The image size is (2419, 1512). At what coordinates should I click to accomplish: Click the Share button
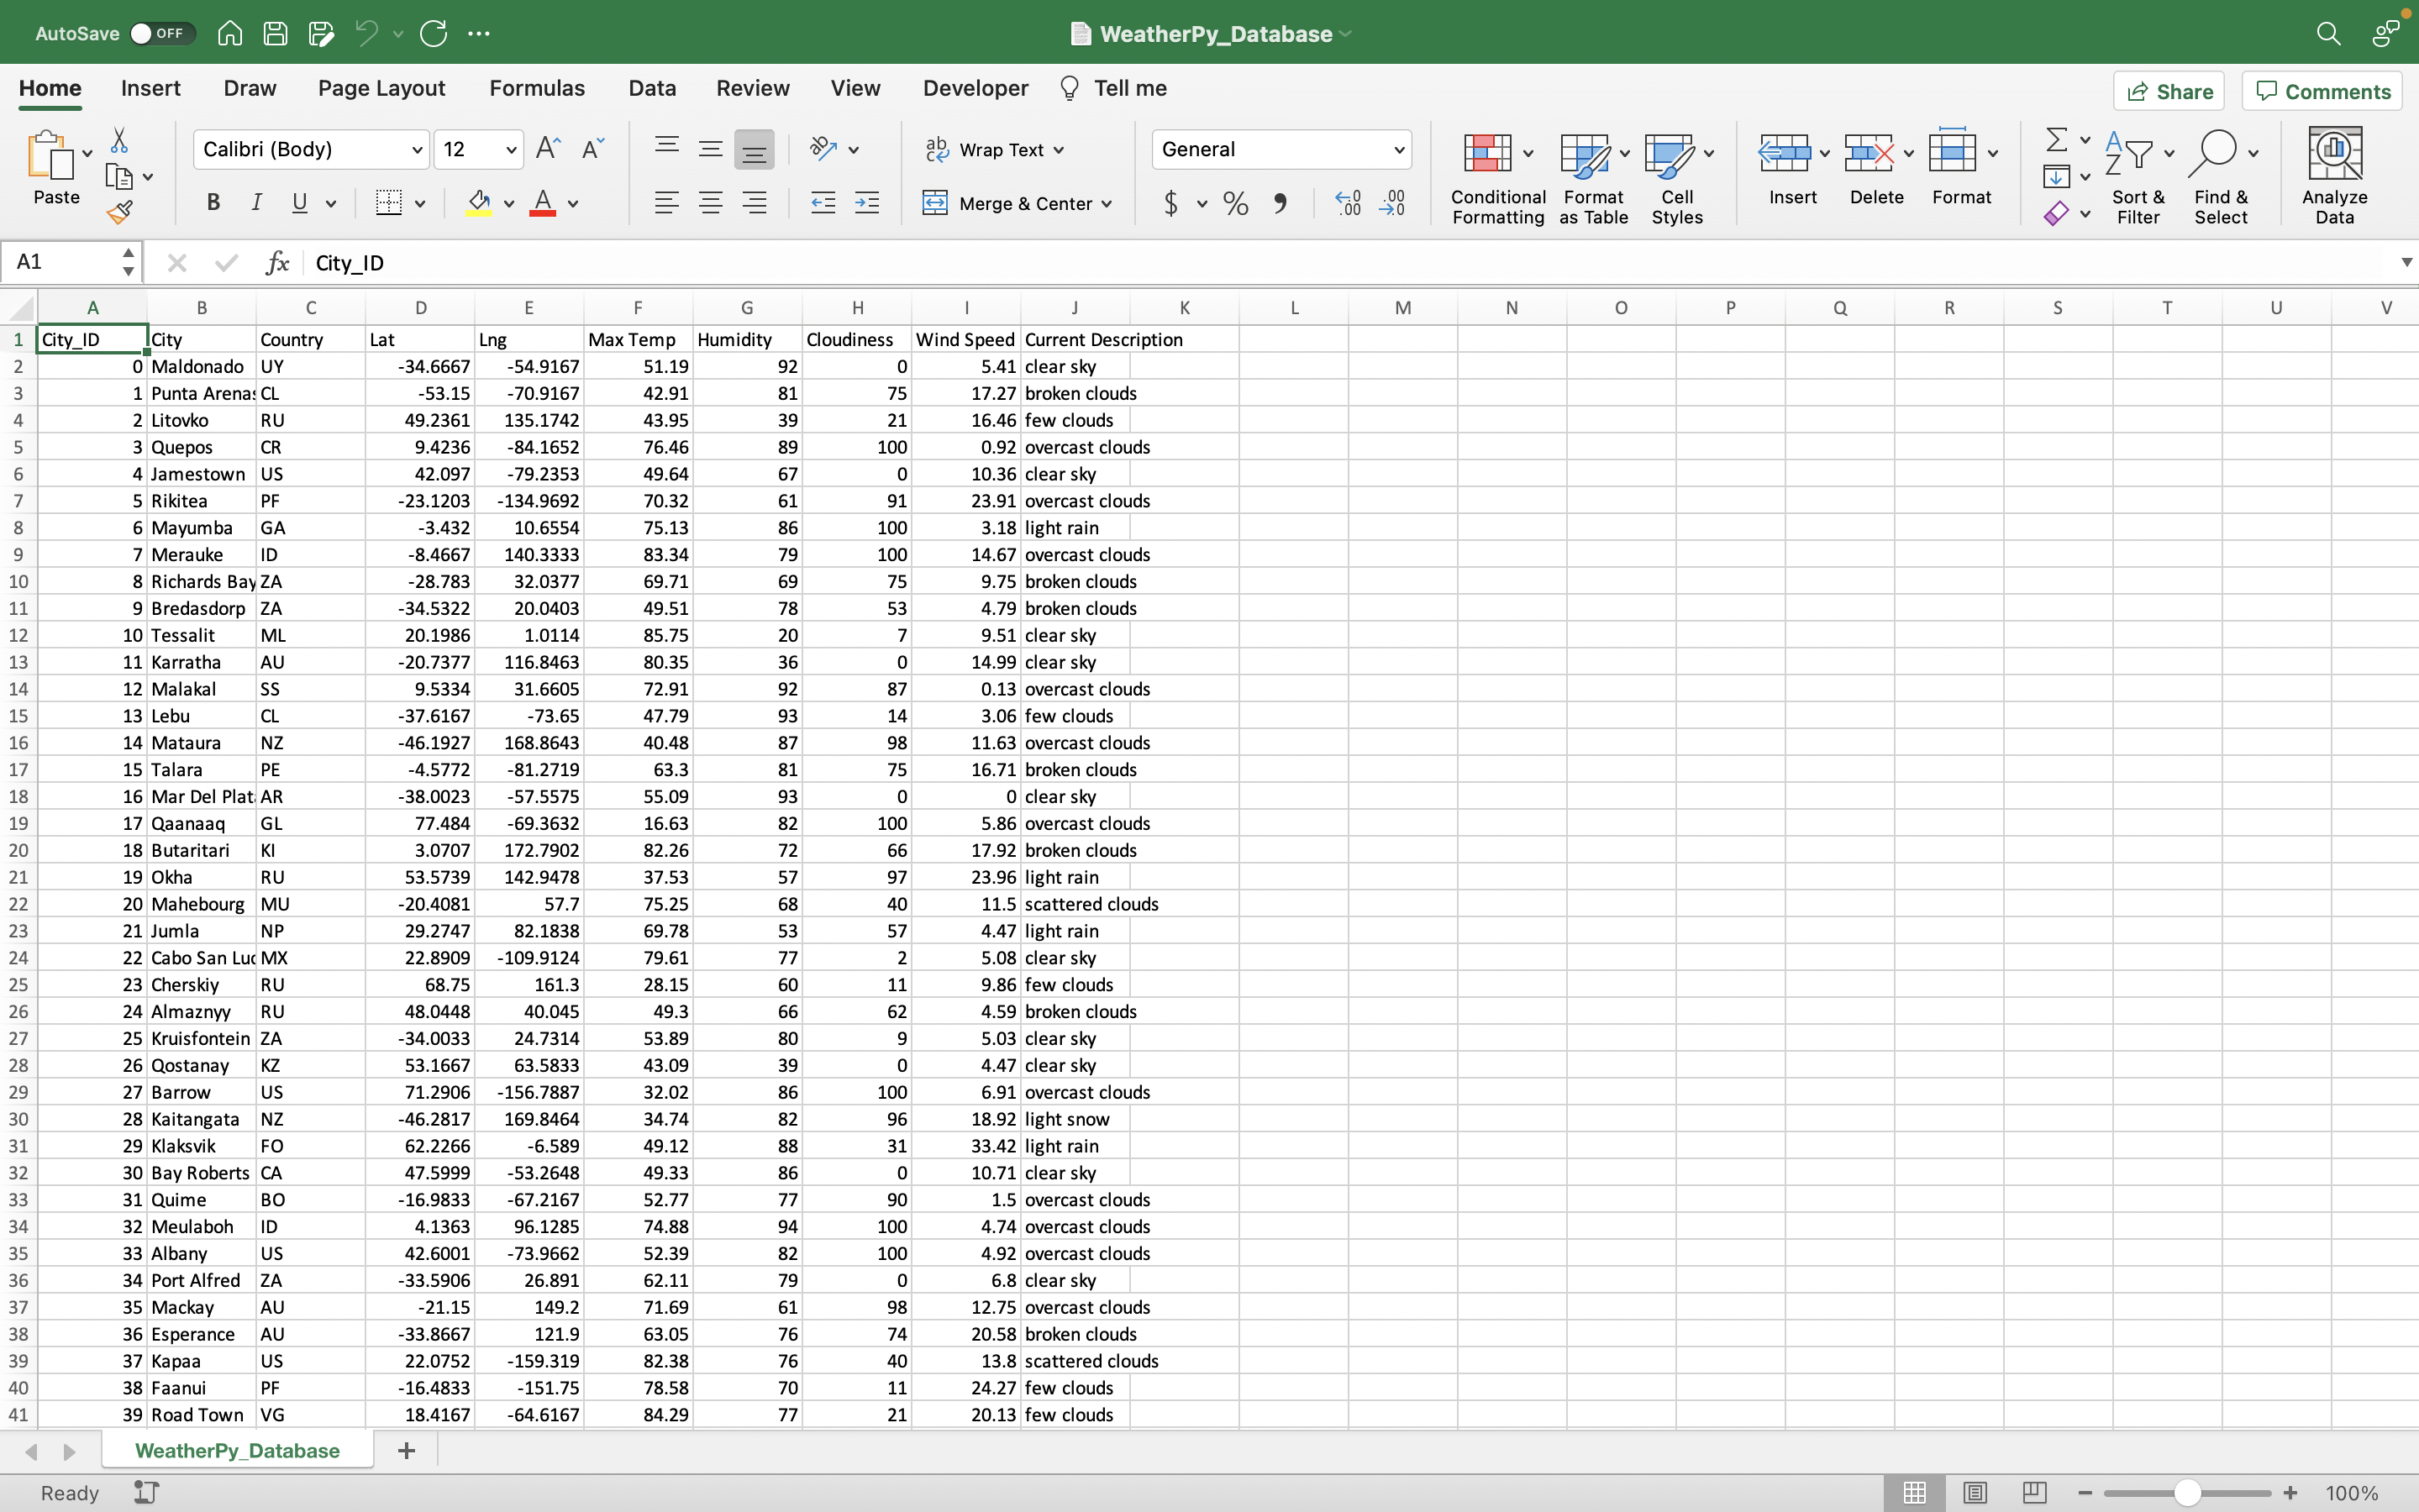[2170, 90]
